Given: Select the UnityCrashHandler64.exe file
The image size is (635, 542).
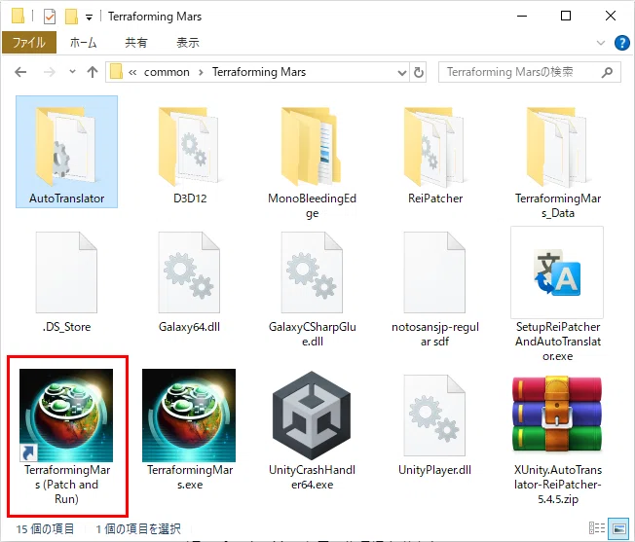Looking at the screenshot, I should coord(312,429).
